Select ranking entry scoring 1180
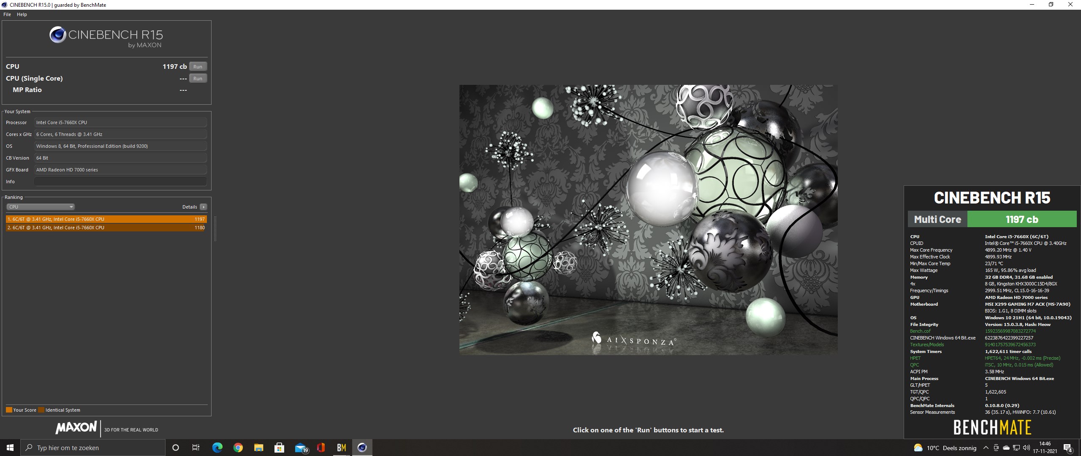Viewport: 1081px width, 456px height. click(x=106, y=228)
